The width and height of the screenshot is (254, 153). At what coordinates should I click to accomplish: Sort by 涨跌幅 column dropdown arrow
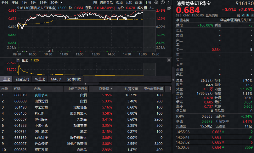pos(111,89)
